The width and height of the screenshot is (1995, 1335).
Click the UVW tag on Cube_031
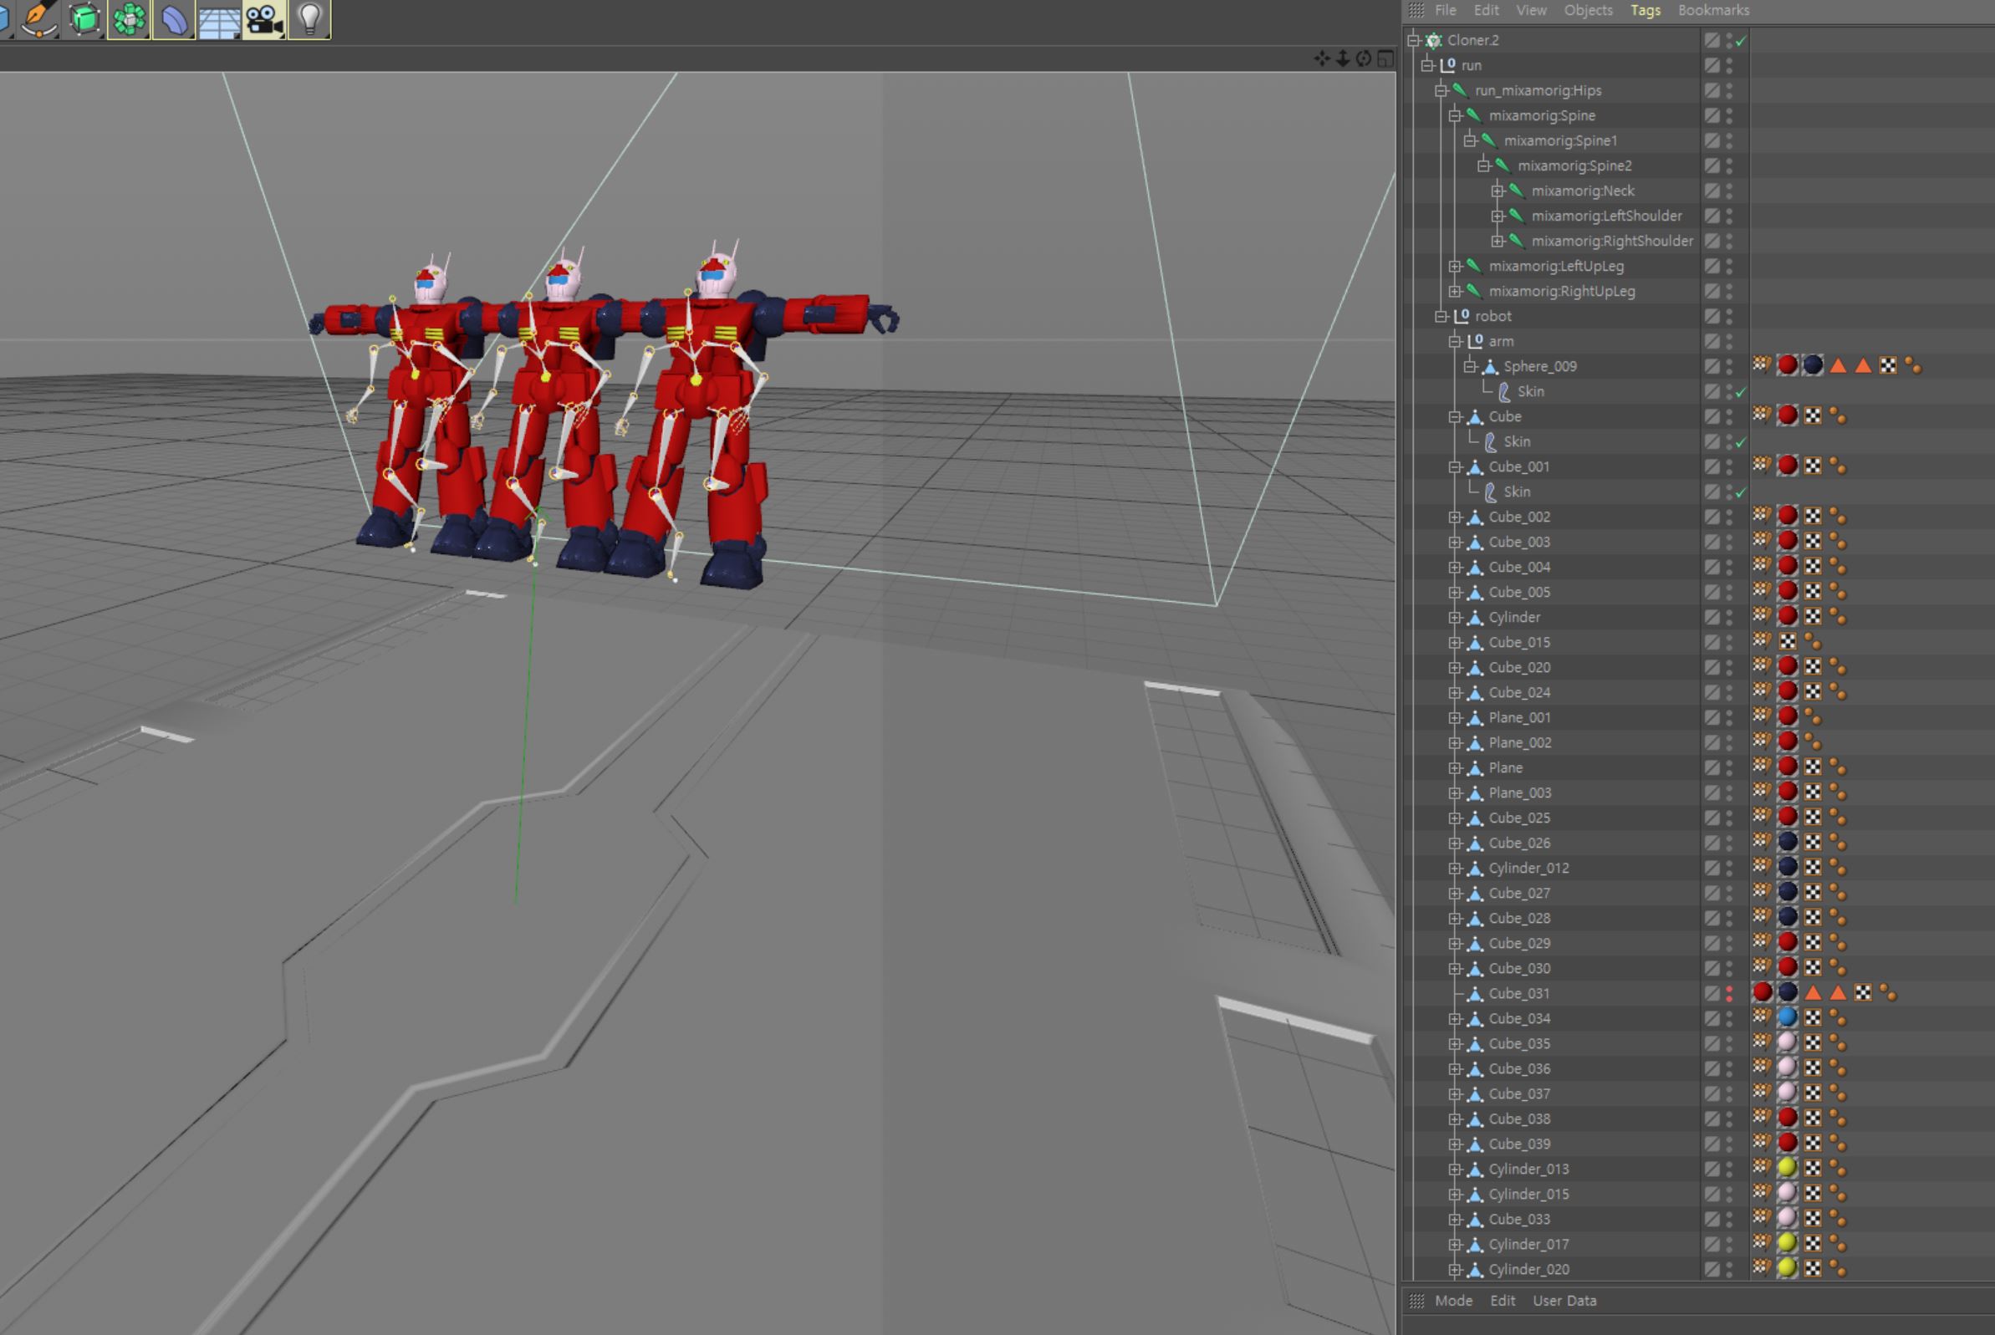[1863, 993]
